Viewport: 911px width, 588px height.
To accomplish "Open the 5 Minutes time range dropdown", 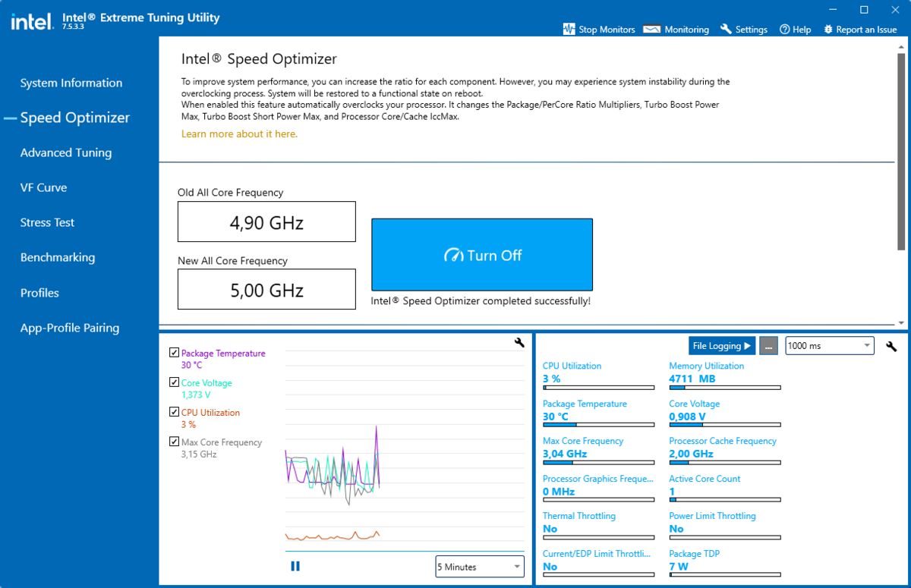I will click(480, 566).
